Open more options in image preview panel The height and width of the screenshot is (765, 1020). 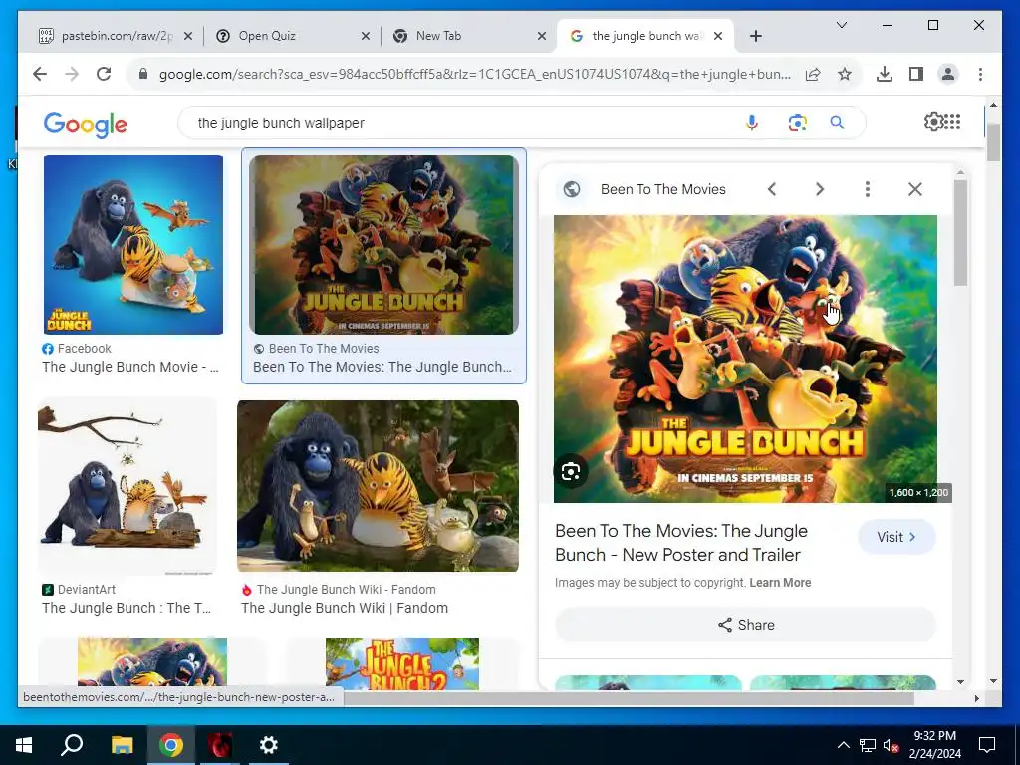868,189
